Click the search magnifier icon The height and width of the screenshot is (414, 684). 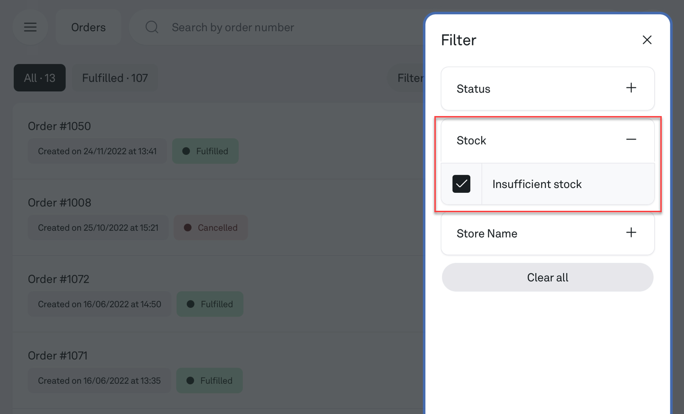tap(152, 27)
